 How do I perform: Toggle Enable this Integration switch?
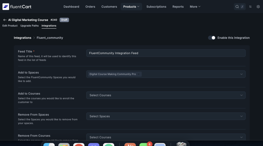[x=212, y=38]
